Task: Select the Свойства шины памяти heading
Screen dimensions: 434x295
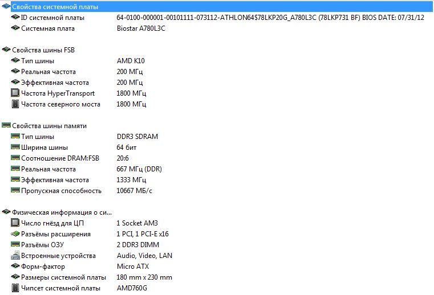Action: coord(49,126)
